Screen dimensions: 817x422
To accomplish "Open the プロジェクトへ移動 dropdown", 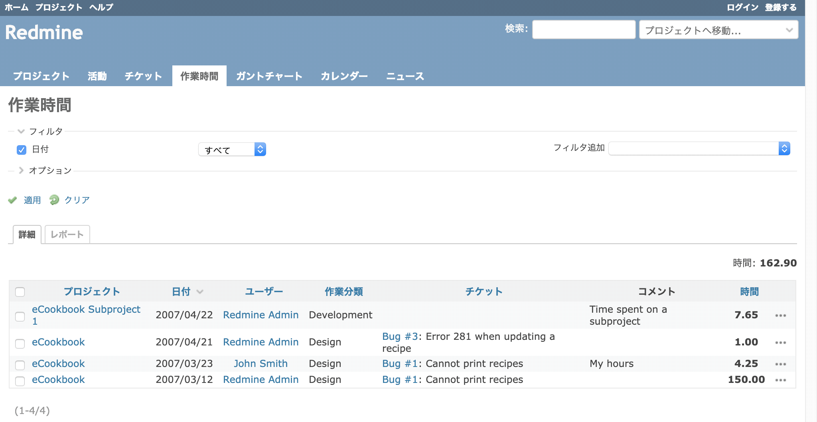I will [718, 30].
